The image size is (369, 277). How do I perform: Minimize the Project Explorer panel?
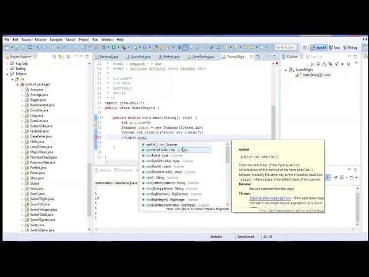(x=81, y=57)
